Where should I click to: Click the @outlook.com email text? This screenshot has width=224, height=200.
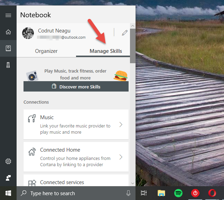click(73, 37)
